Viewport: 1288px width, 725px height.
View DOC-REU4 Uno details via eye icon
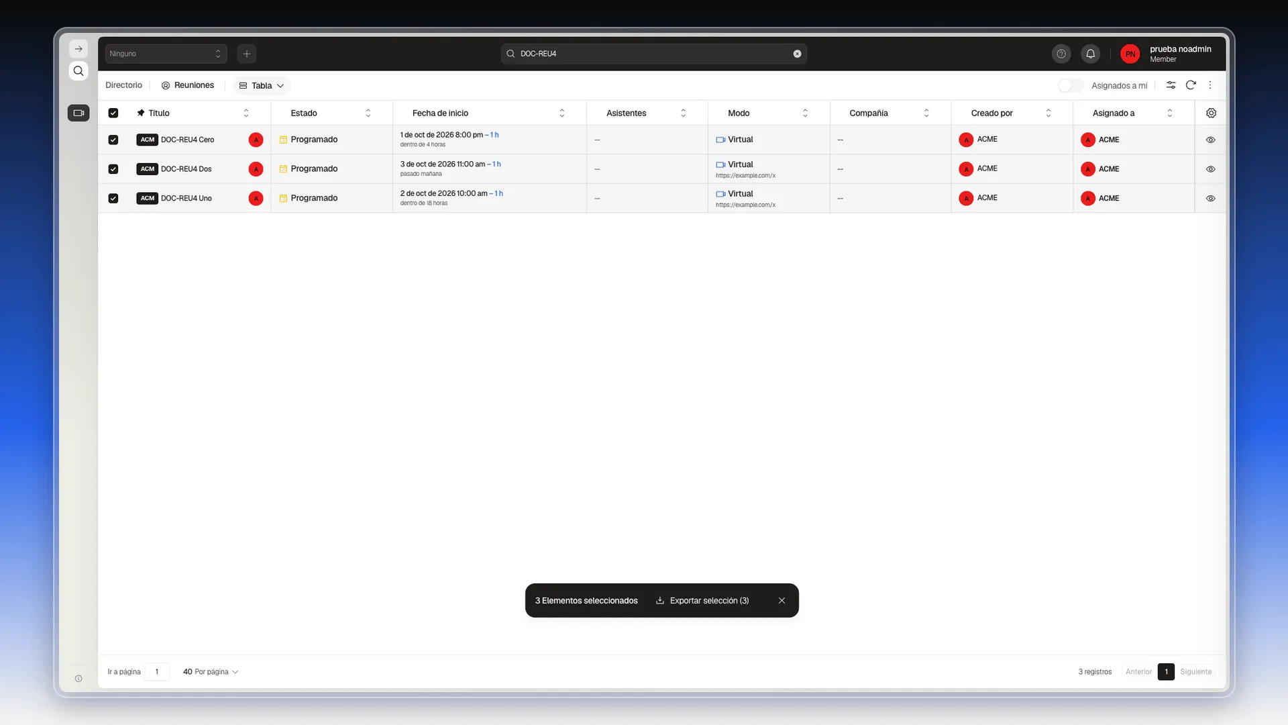(1211, 198)
